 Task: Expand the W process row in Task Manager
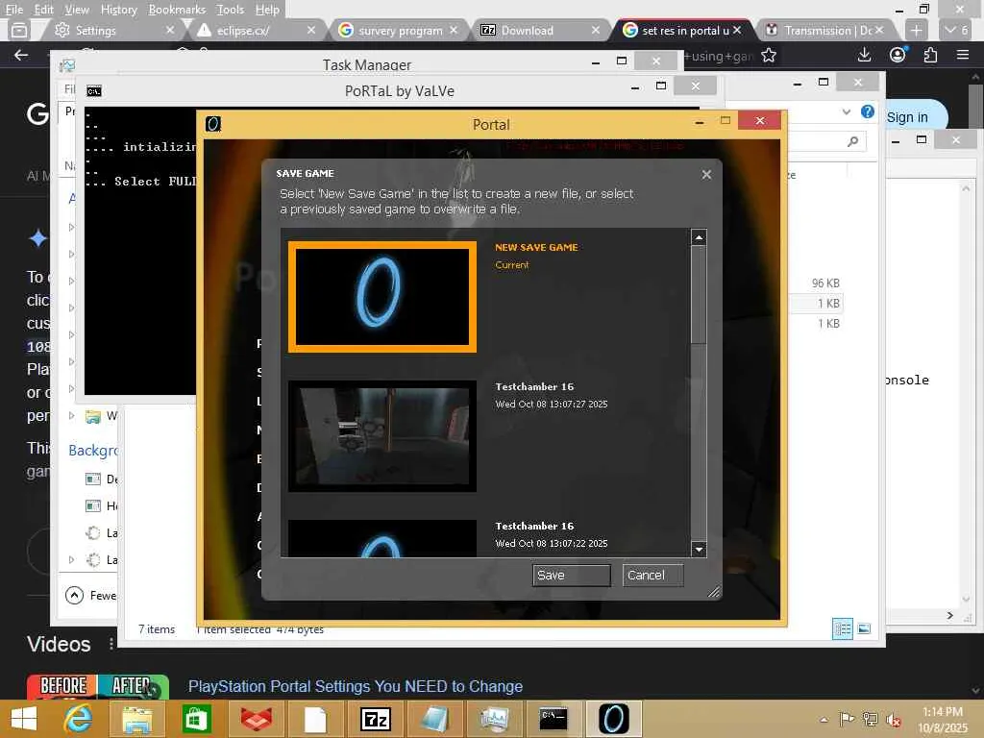pyautogui.click(x=71, y=415)
